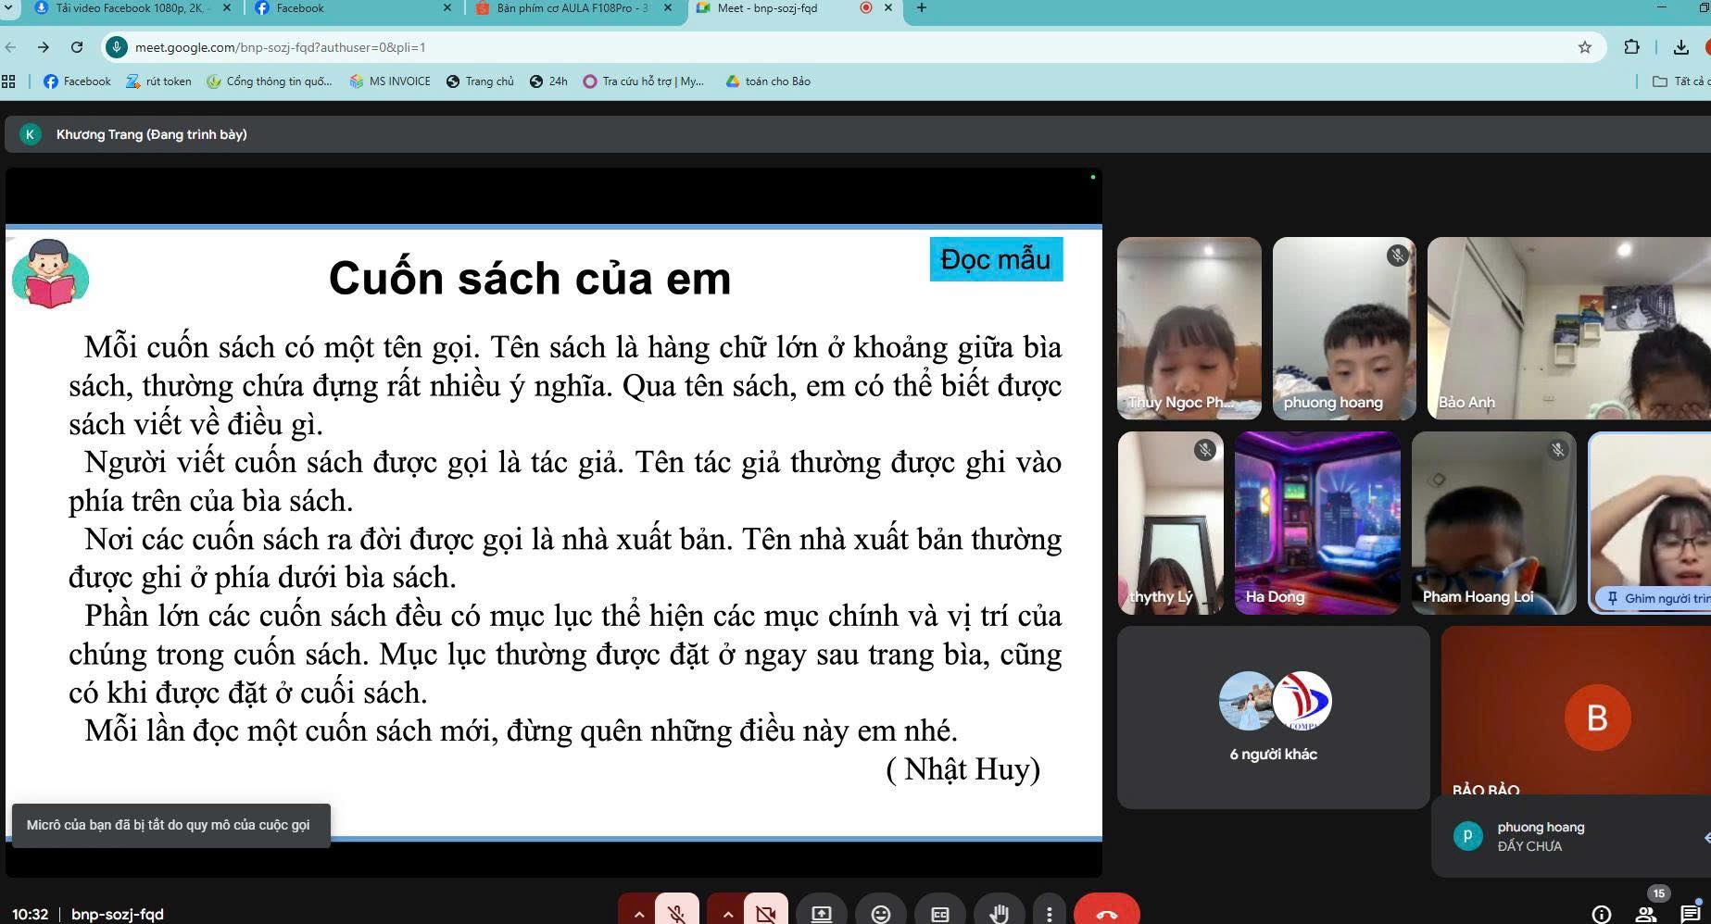Click the present screen icon
The width and height of the screenshot is (1711, 924).
coord(821,914)
